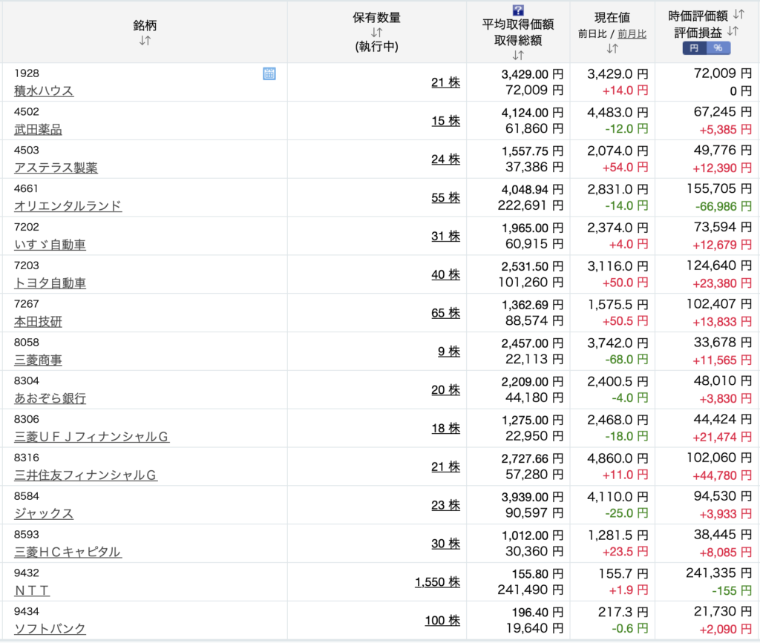This screenshot has height=643, width=760.
Task: Click the 65 株 quantity for 本田技研
Action: pyautogui.click(x=445, y=313)
